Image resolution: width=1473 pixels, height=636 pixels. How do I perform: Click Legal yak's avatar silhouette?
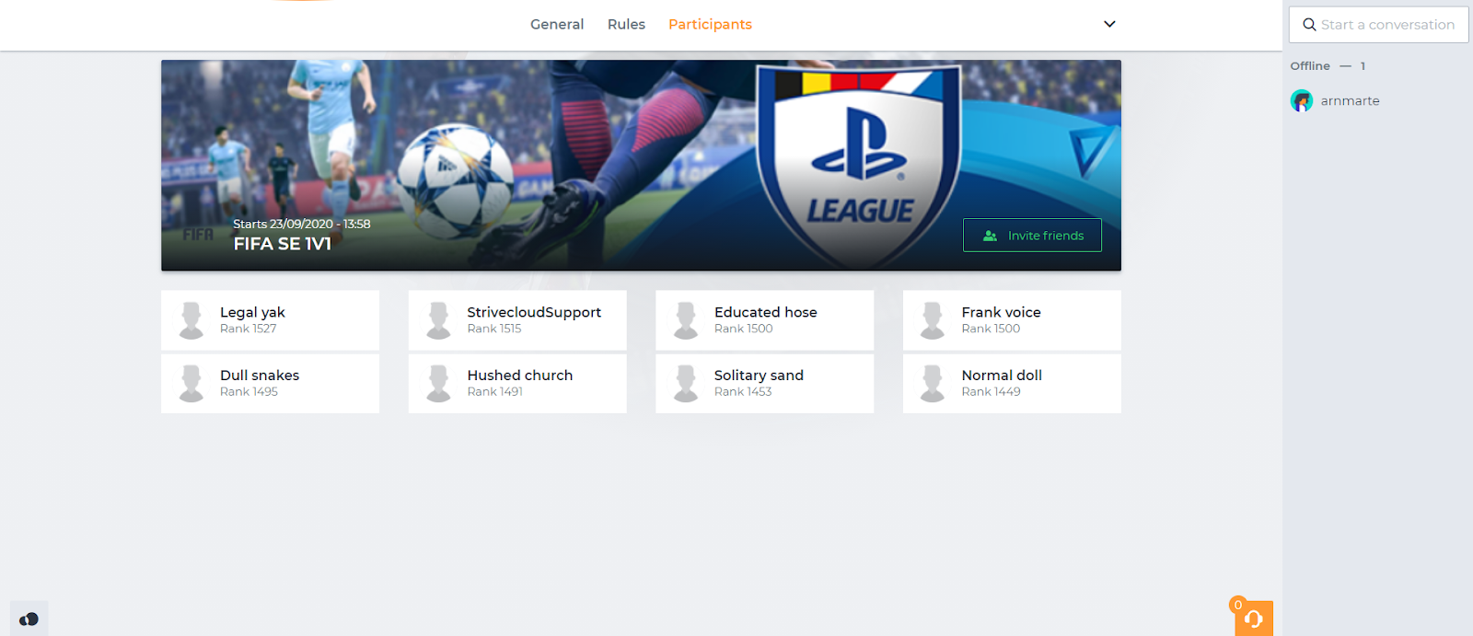click(191, 320)
